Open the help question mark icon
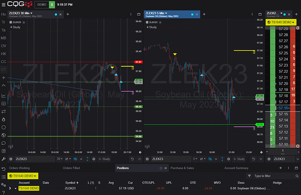This screenshot has height=195, width=301. pyautogui.click(x=3, y=192)
